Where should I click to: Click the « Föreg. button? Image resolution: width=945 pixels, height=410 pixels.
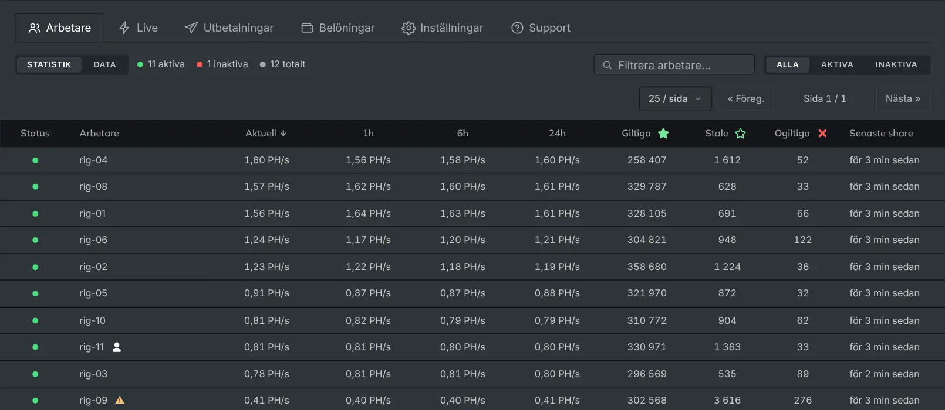(745, 99)
